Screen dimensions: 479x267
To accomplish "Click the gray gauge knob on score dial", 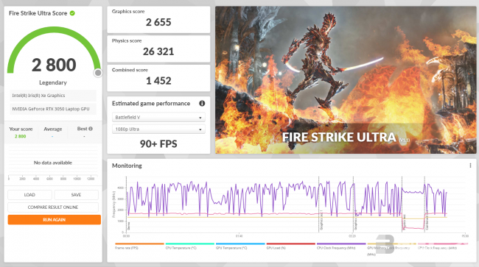I will click(98, 73).
